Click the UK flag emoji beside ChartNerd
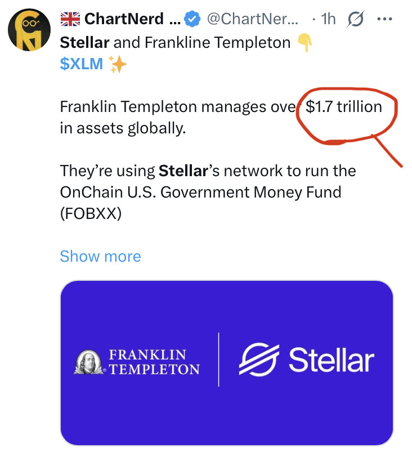 point(70,19)
